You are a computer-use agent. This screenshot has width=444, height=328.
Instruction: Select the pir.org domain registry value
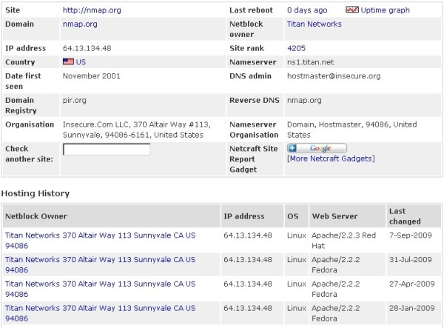coord(75,101)
